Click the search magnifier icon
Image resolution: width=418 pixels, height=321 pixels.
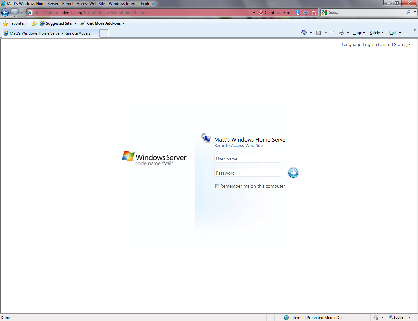[x=408, y=12]
